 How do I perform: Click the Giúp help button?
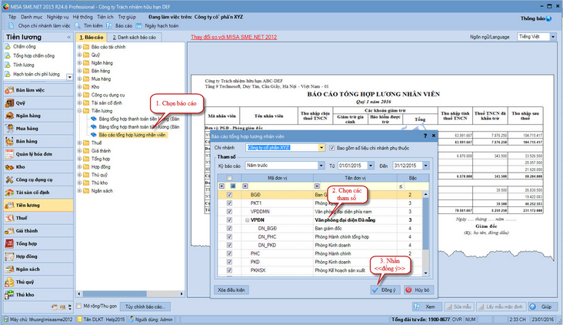(541, 307)
